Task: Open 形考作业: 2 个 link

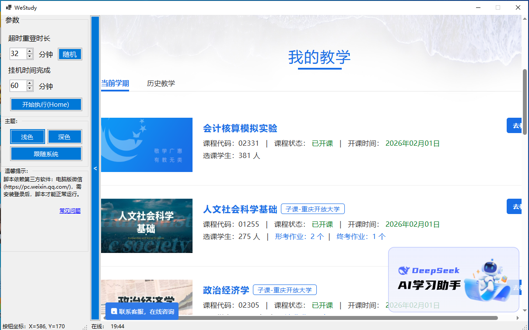Action: coord(299,237)
